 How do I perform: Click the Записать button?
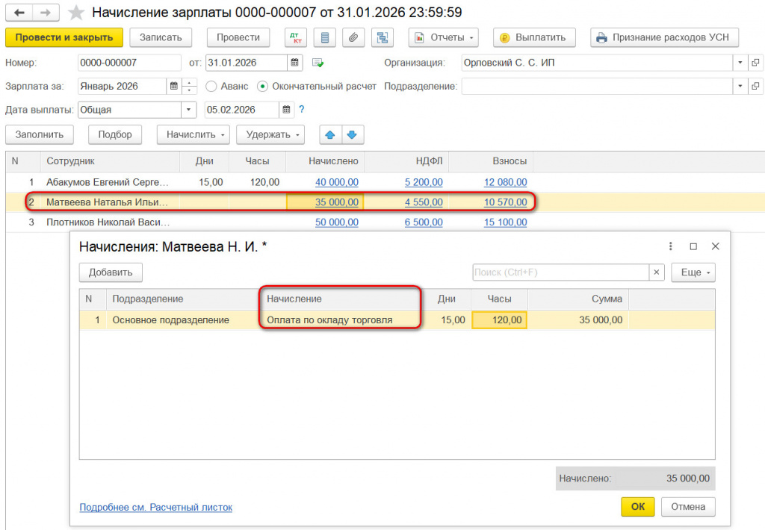(161, 37)
